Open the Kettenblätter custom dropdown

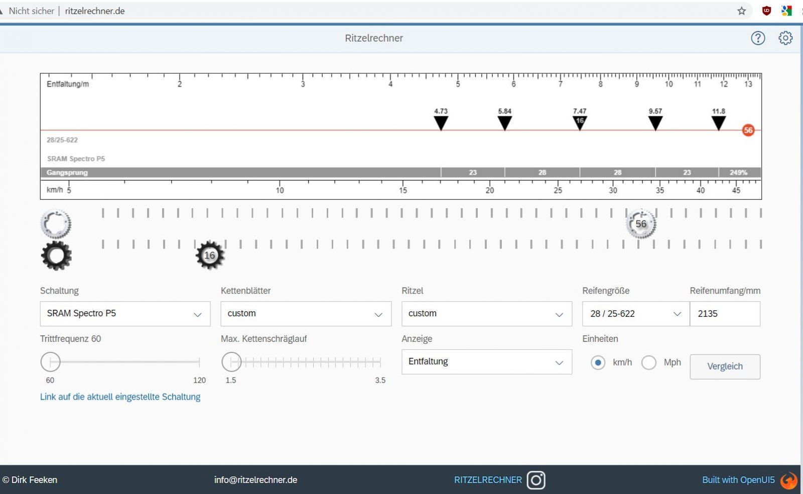click(x=306, y=314)
